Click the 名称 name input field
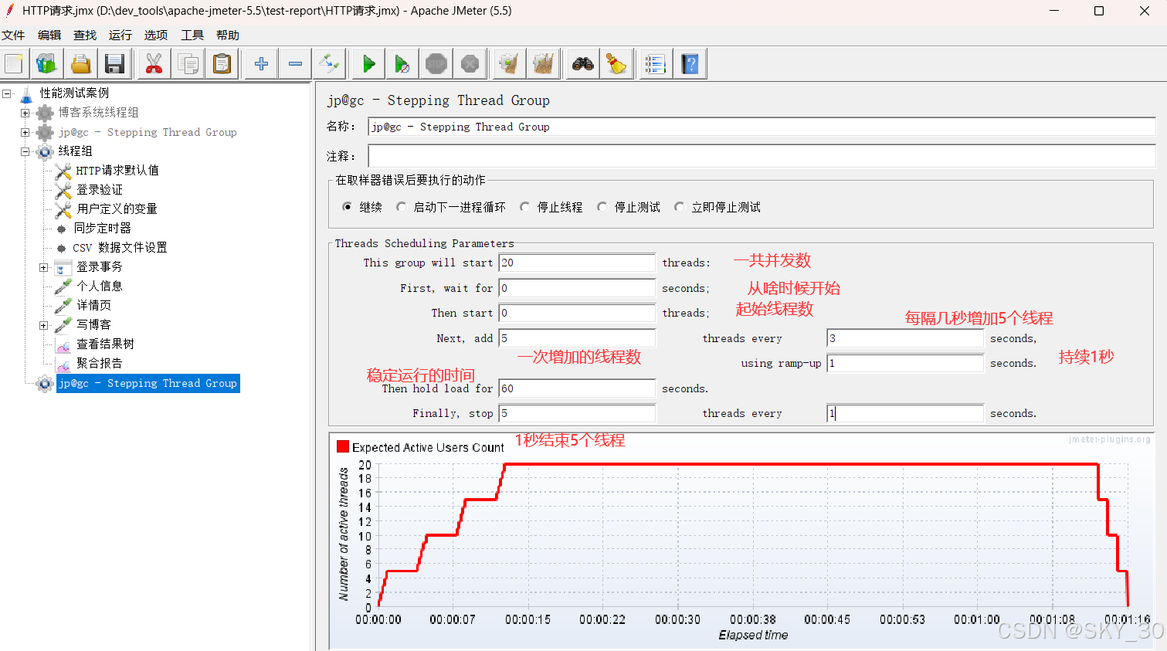The width and height of the screenshot is (1167, 651). coord(762,127)
